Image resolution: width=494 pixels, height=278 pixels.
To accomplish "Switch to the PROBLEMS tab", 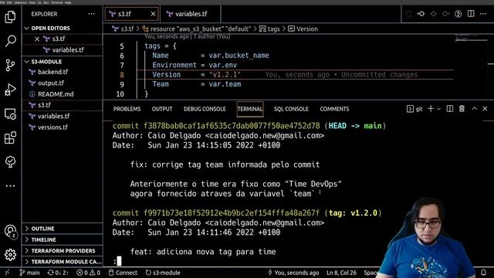I will pyautogui.click(x=127, y=109).
